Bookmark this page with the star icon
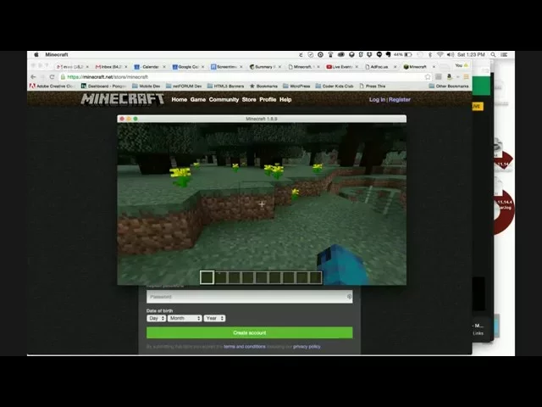 point(428,77)
